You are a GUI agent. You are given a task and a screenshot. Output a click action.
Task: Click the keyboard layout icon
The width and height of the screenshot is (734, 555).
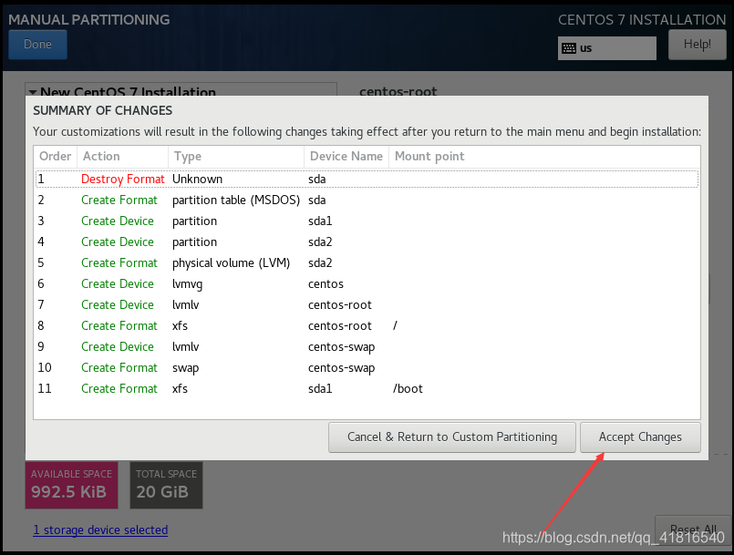click(569, 48)
